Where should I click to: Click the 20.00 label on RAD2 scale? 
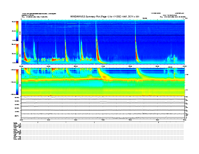tap(14, 31)
